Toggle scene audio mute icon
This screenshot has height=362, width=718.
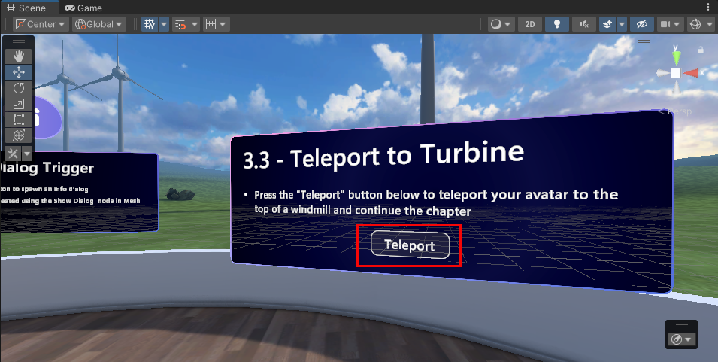pyautogui.click(x=584, y=24)
